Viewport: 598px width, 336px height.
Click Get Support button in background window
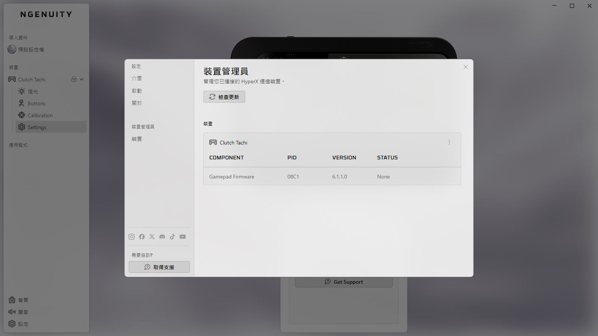(x=344, y=282)
